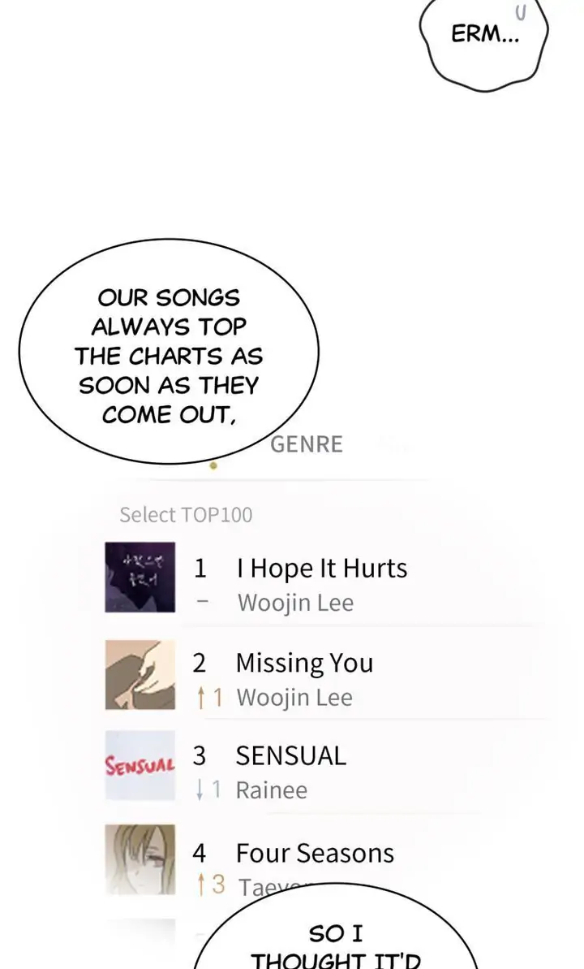Tap the SENSUAL album artwork

[140, 766]
